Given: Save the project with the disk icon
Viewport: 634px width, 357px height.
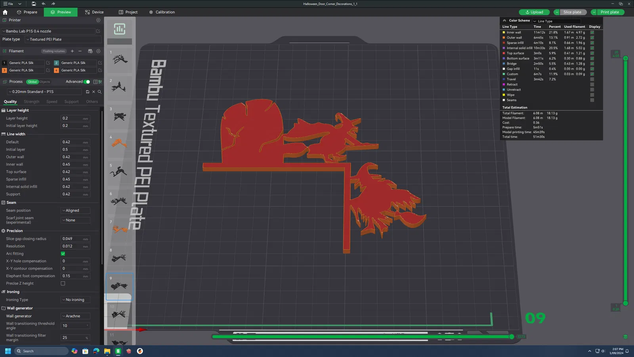Looking at the screenshot, I should pos(34,4).
